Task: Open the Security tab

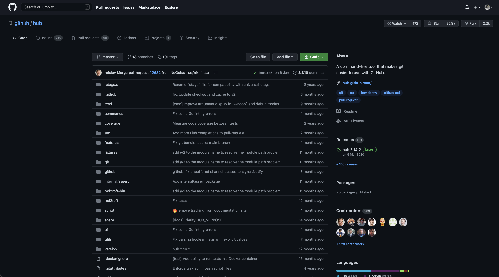Action: (x=189, y=38)
